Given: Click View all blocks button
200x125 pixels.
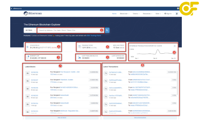Looking at the screenshot, I should 62,117.
